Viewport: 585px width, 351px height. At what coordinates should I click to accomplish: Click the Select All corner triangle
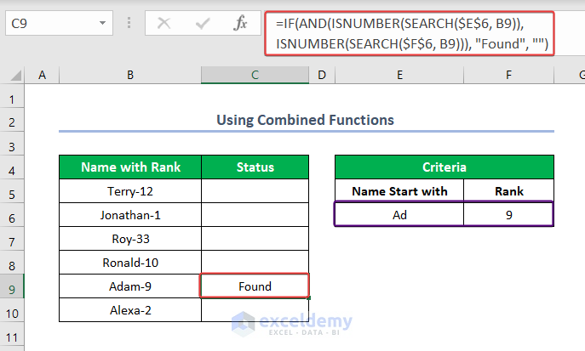coord(15,76)
